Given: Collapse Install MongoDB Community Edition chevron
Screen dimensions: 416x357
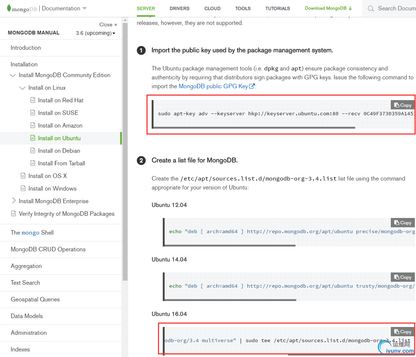Looking at the screenshot, I should (x=13, y=75).
